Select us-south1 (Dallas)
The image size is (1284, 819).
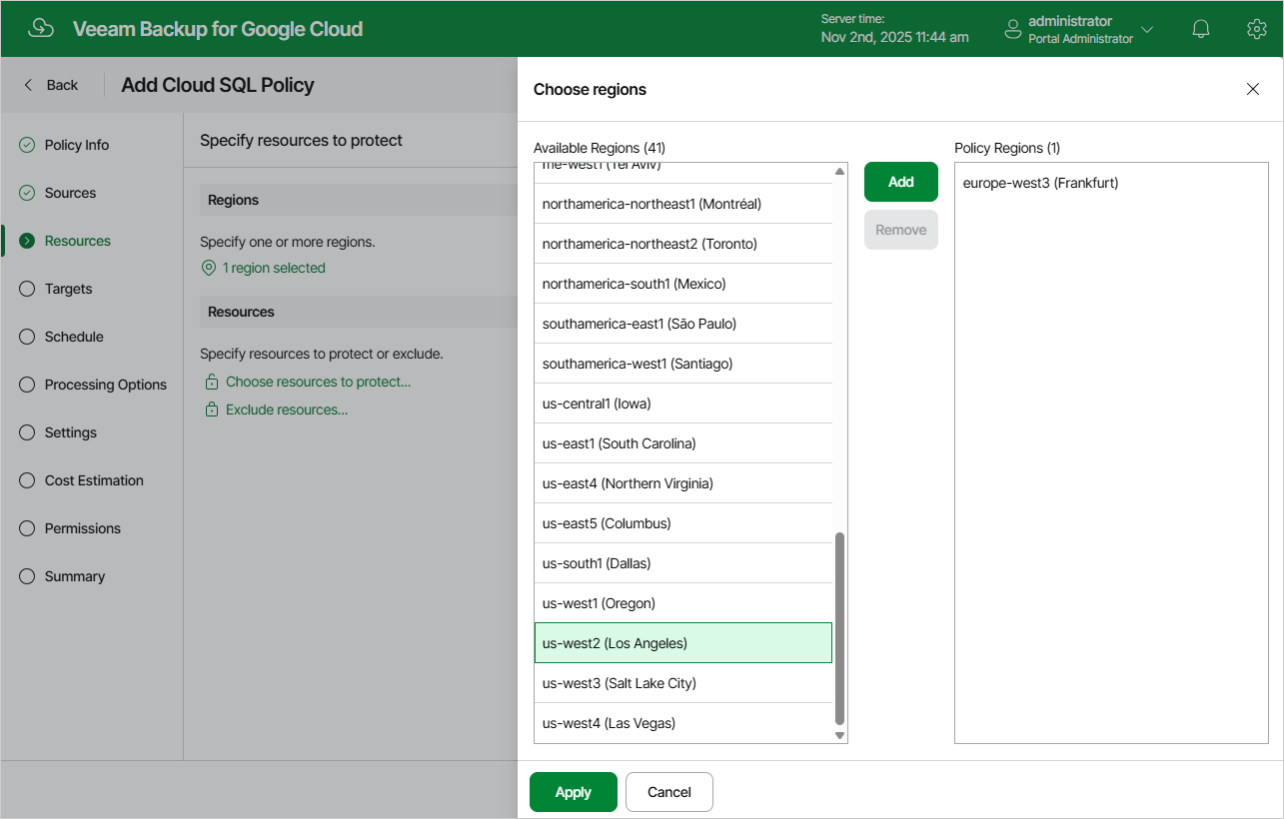[683, 563]
